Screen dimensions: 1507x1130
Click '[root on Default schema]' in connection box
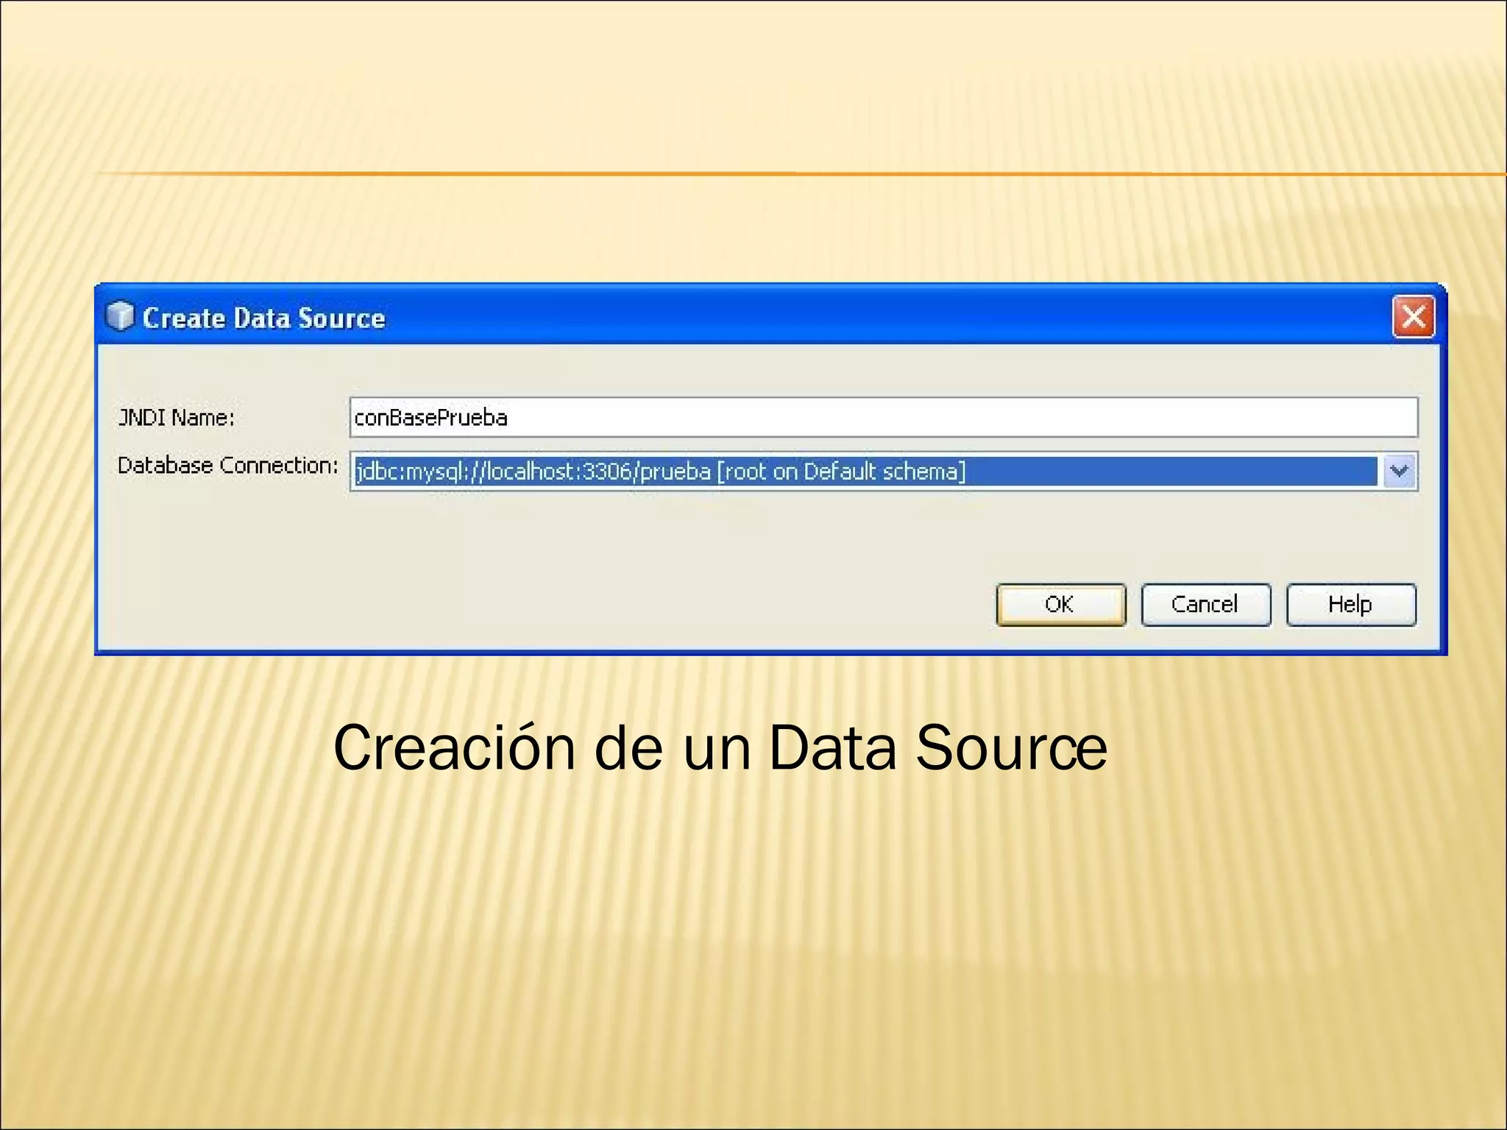841,472
